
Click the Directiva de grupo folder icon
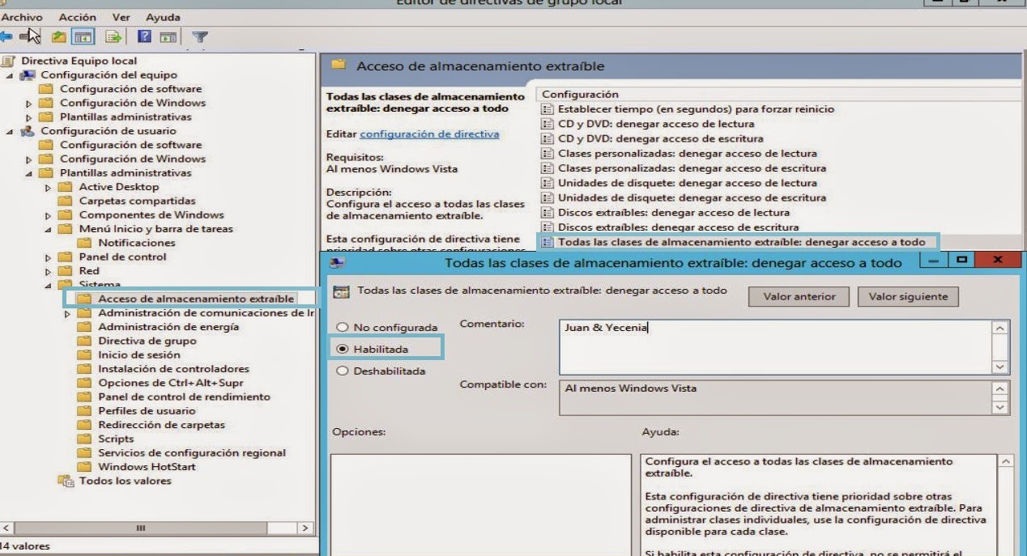[x=84, y=341]
